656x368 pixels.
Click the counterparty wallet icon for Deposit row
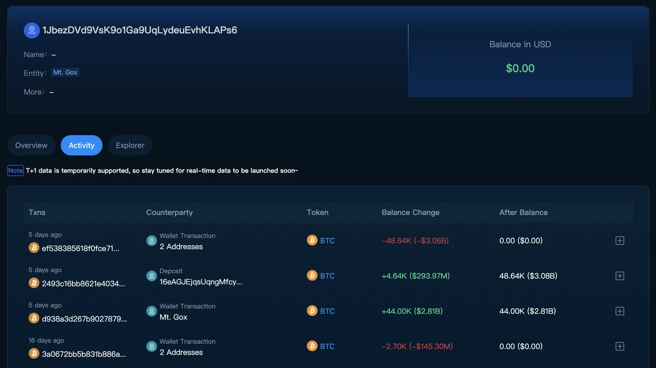tap(152, 276)
